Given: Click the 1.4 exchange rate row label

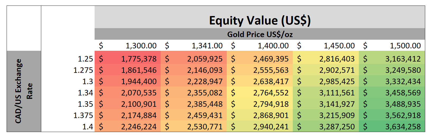Looking at the screenshot, I should (x=87, y=127).
